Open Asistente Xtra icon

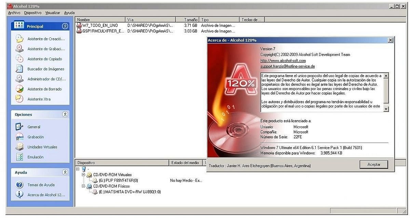point(19,99)
